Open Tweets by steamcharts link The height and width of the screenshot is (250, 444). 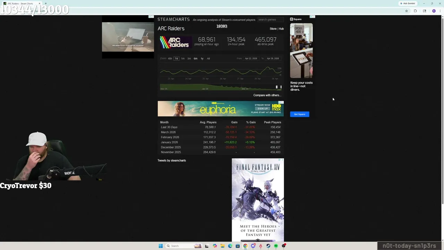coord(172,160)
